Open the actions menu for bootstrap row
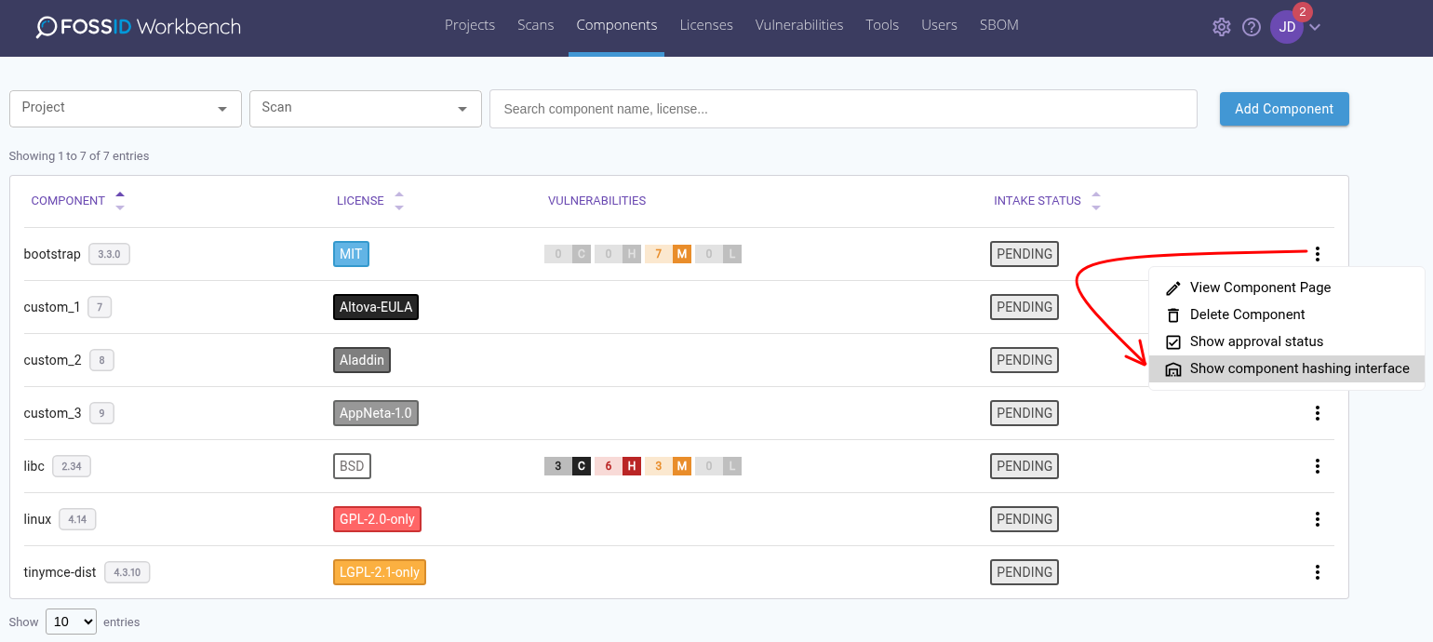The width and height of the screenshot is (1433, 642). (x=1318, y=254)
